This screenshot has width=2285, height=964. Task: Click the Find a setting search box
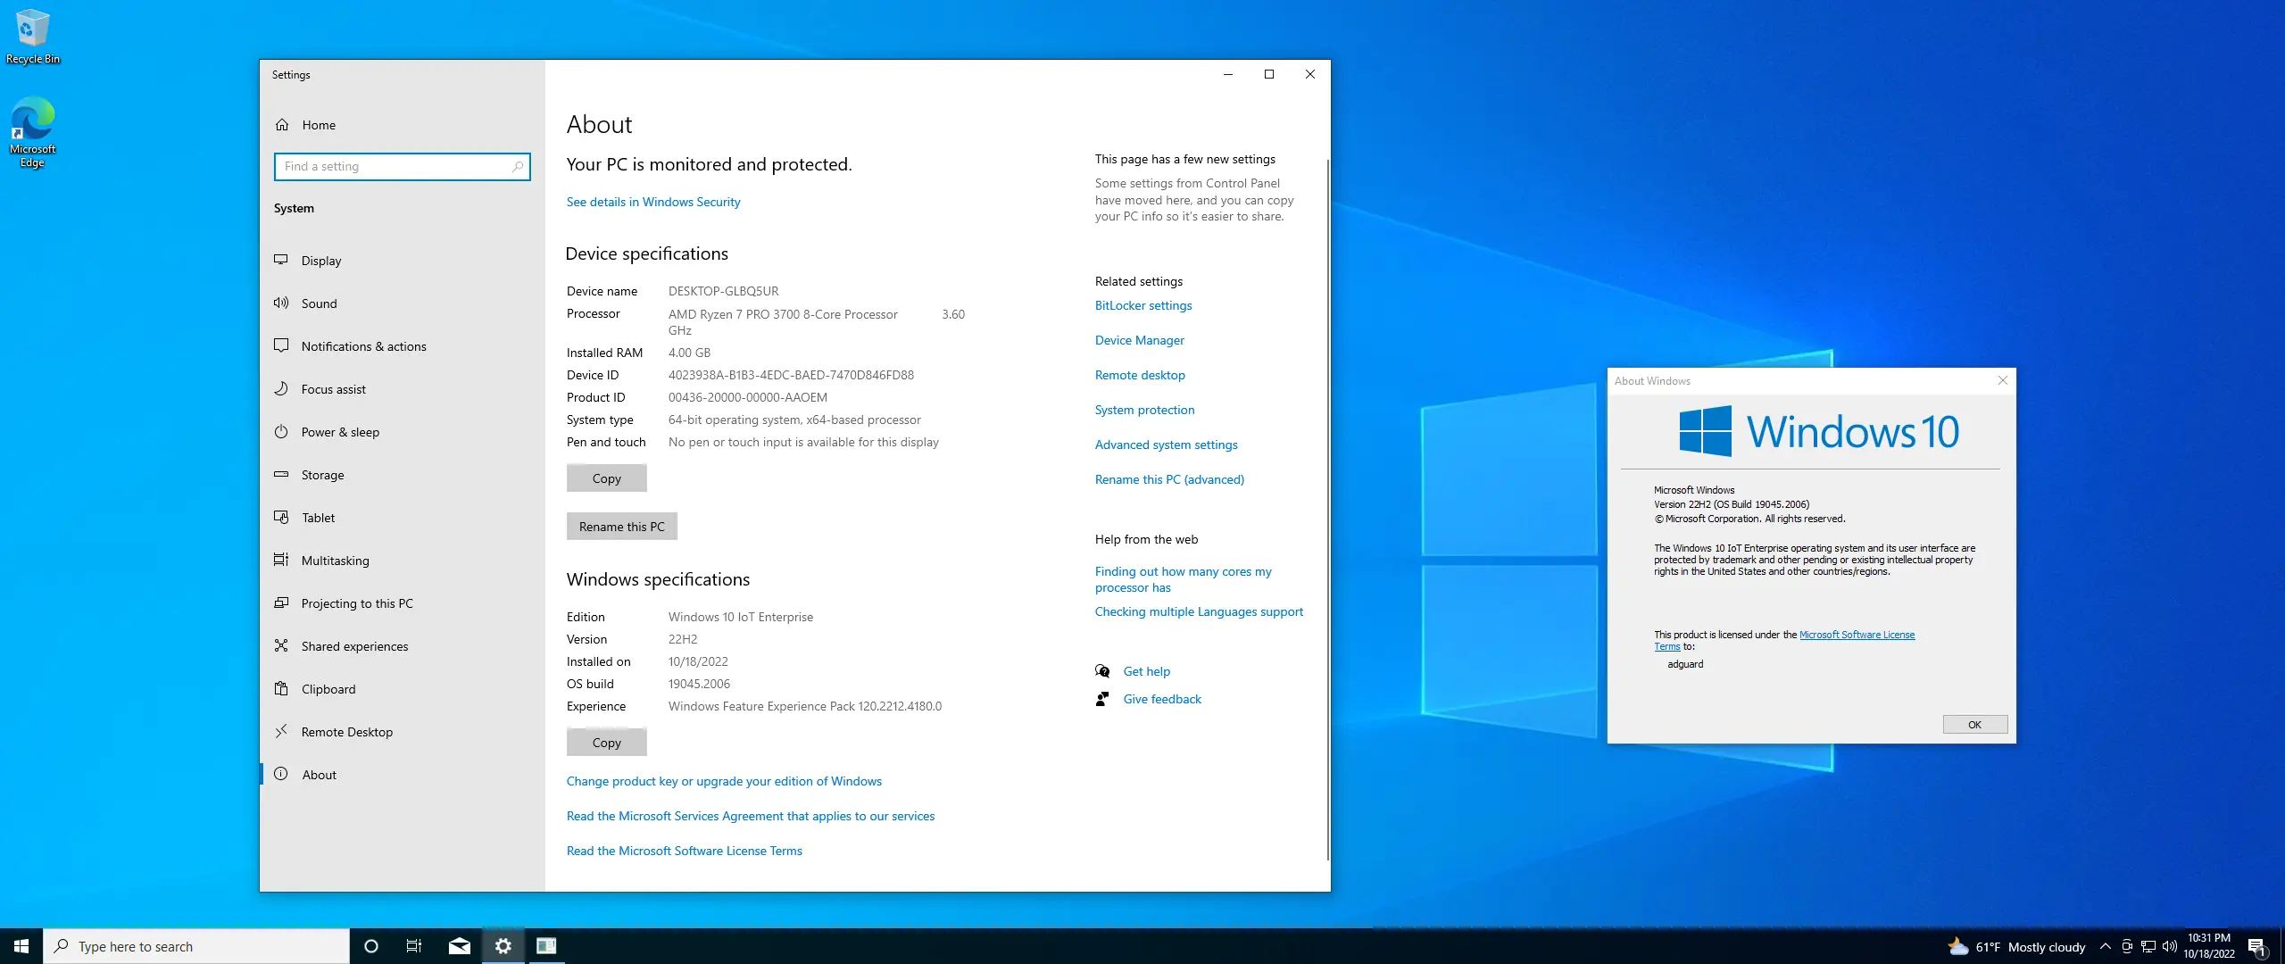(x=402, y=166)
